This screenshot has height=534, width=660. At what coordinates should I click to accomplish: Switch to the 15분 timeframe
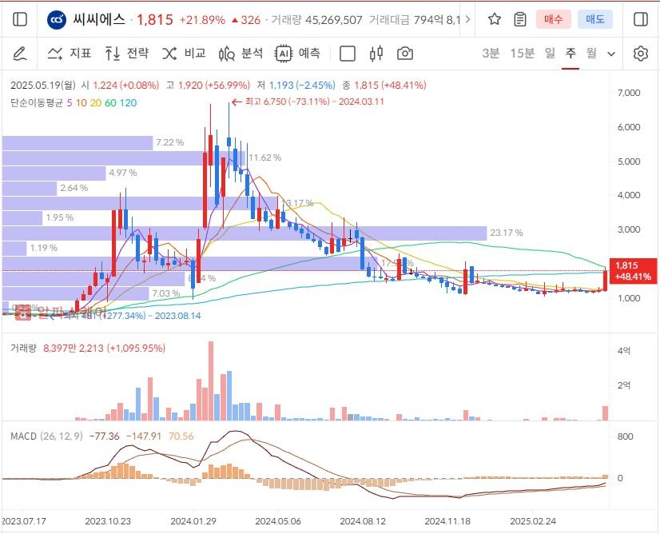pos(523,54)
